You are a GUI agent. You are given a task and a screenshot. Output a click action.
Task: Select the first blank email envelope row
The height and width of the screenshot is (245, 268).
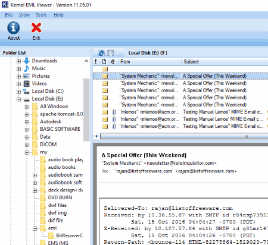pyautogui.click(x=180, y=69)
